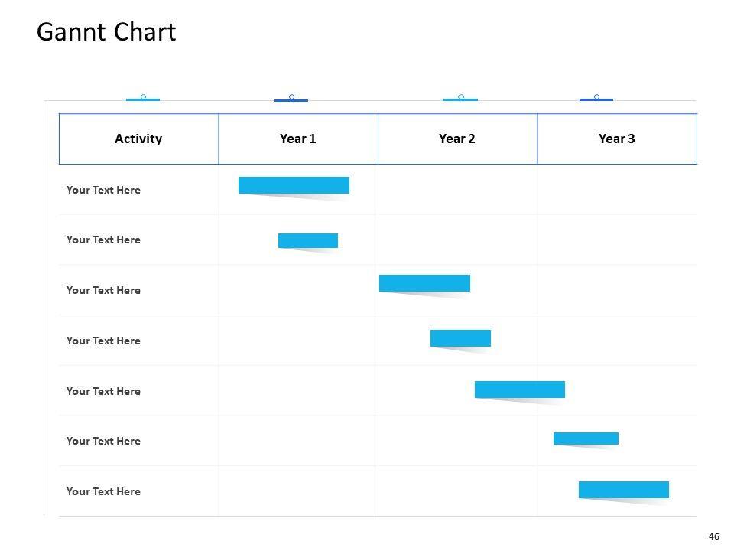Screen dimensions: 734x551
Task: Click the fourth row's "Your Text Here" placeholder
Action: 103,341
